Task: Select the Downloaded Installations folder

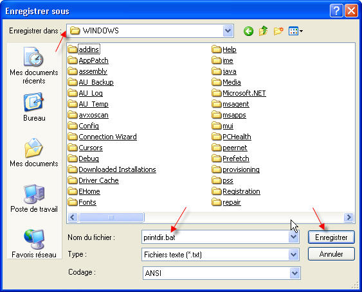Action: coord(112,169)
